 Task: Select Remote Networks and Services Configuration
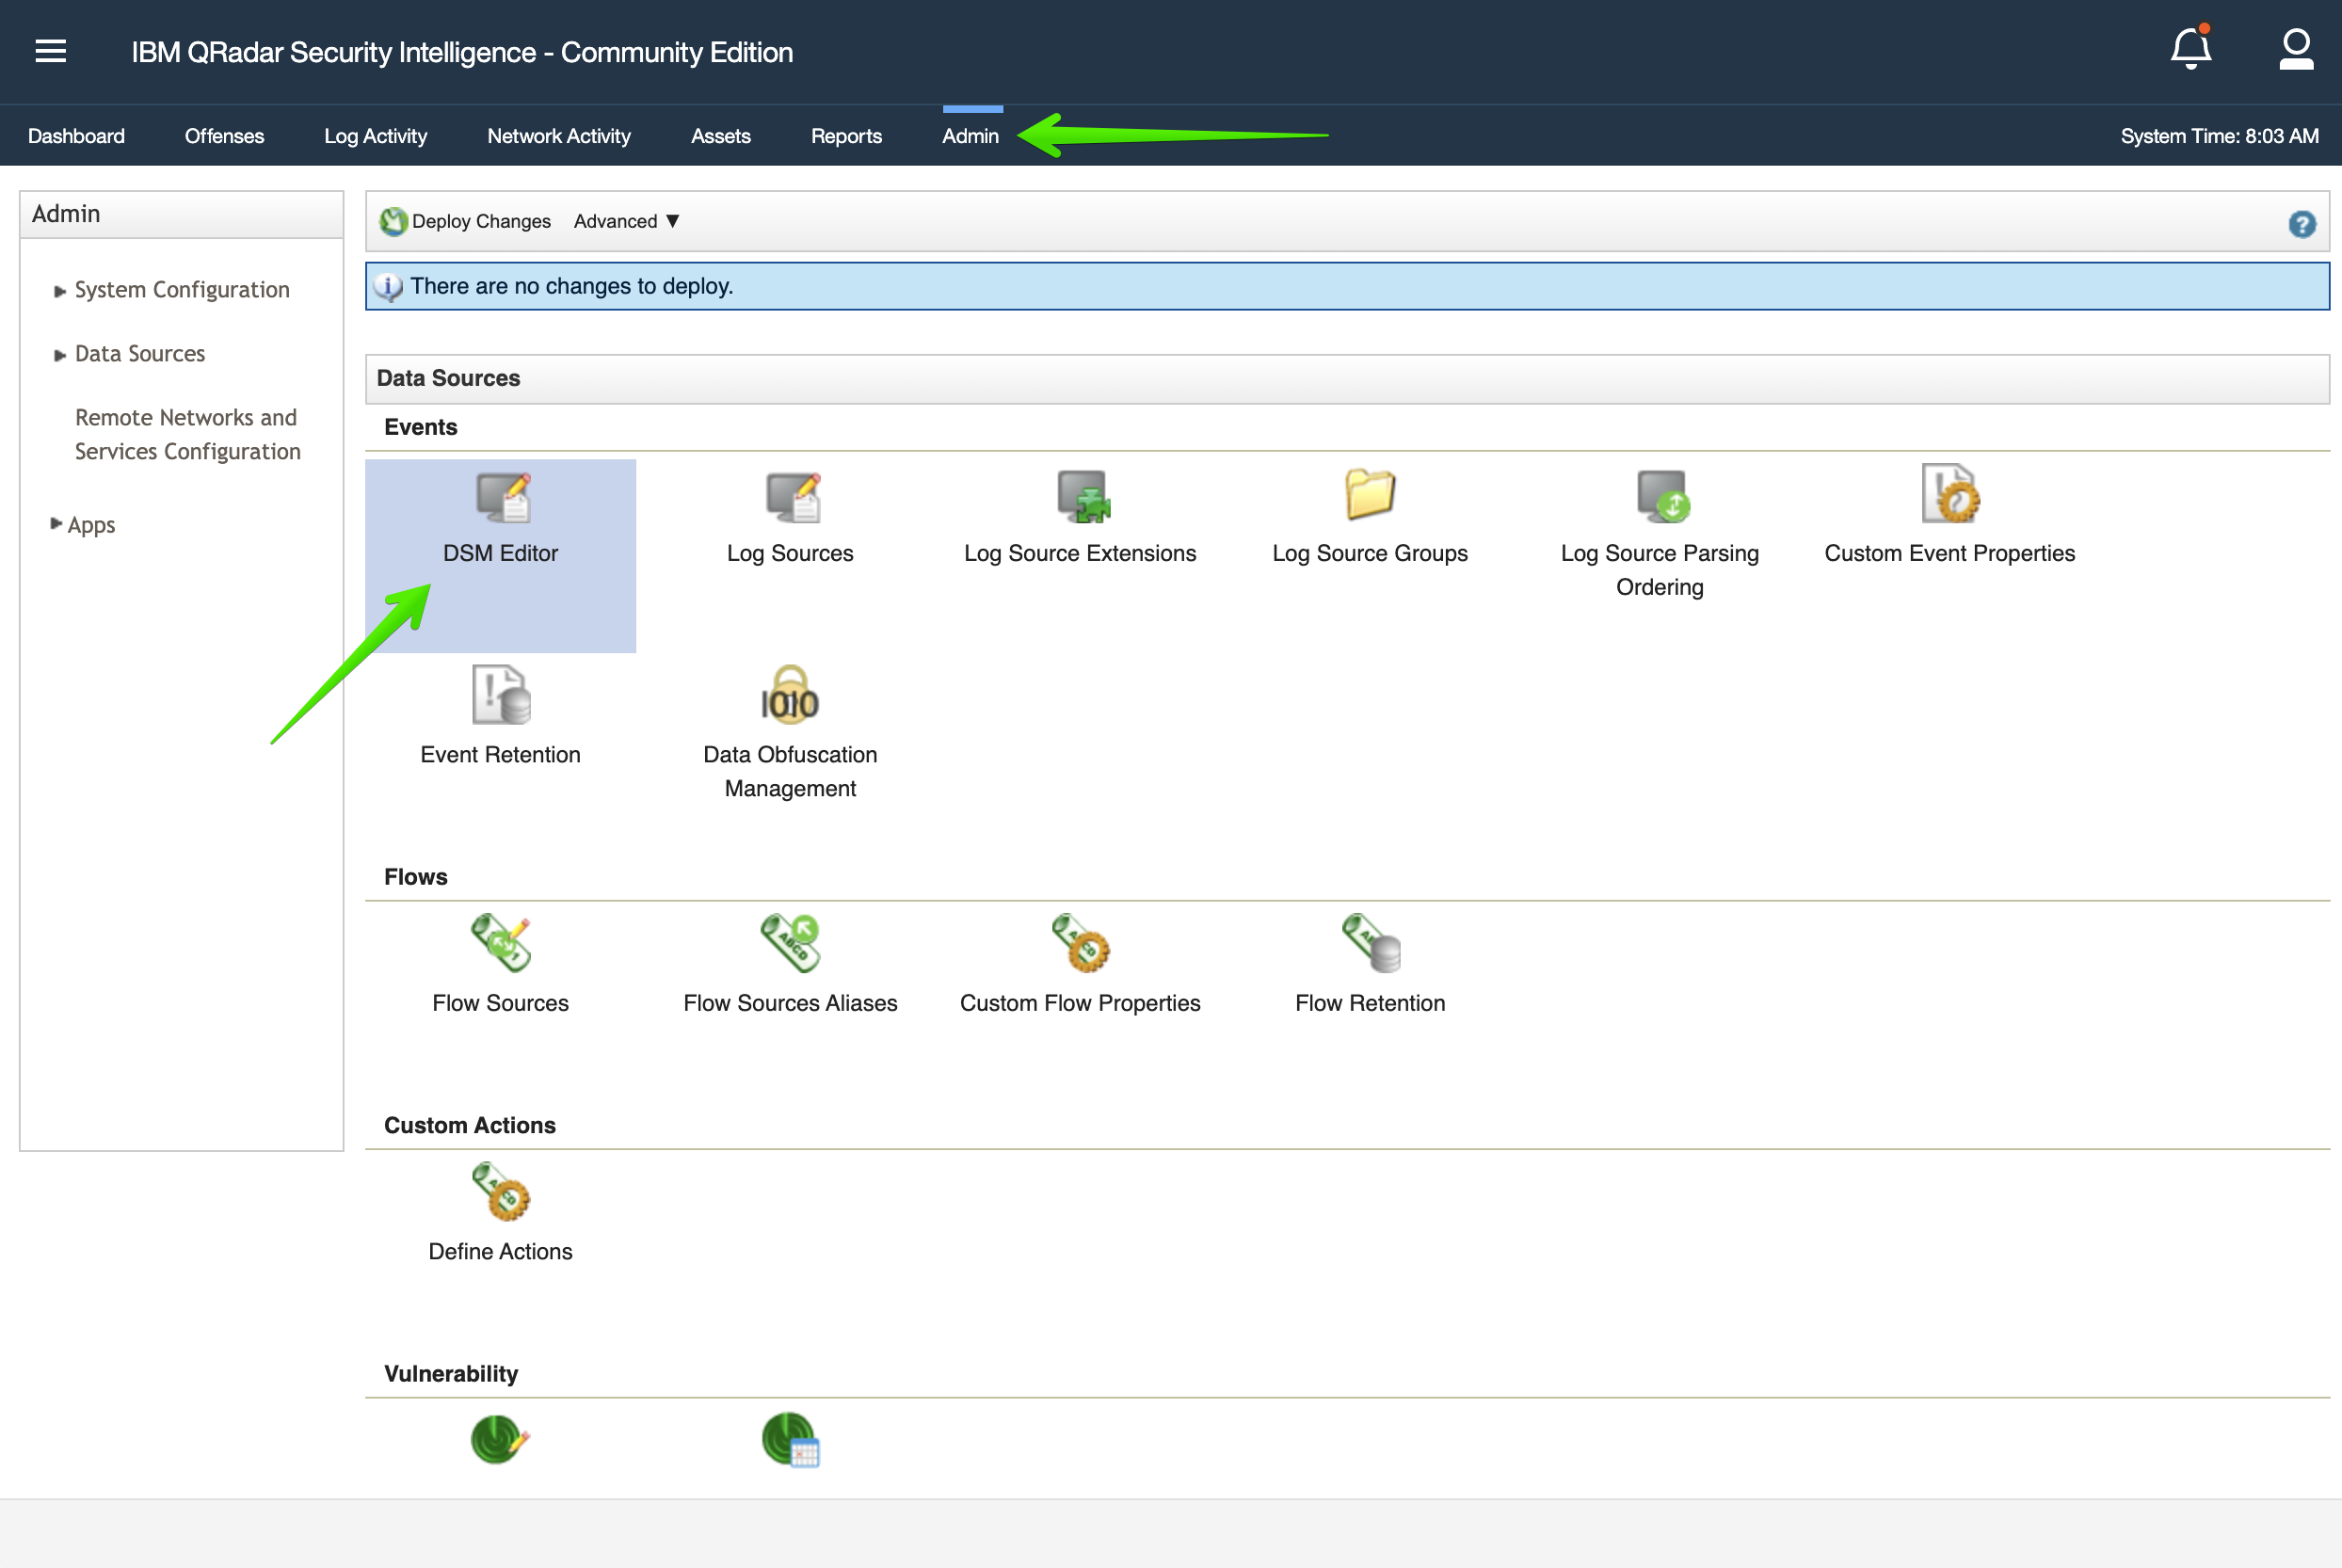pos(187,434)
